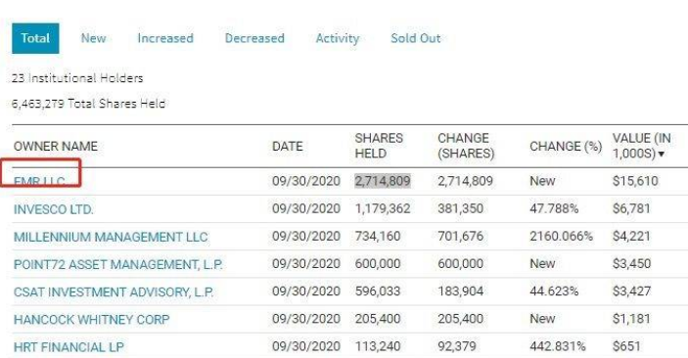
Task: Select the Total tab
Action: coord(35,38)
